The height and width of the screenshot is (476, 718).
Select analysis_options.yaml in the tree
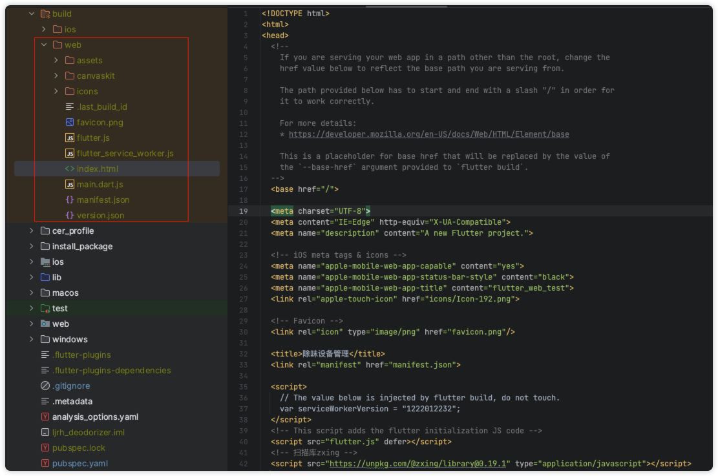click(95, 417)
